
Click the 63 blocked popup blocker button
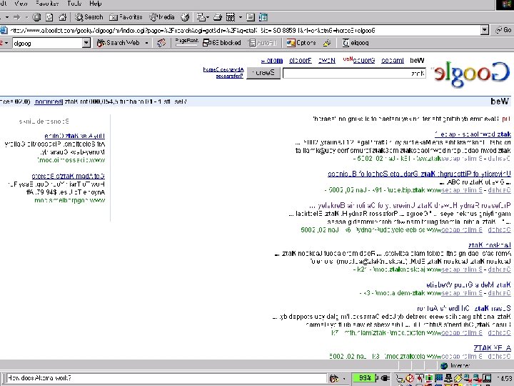click(221, 43)
